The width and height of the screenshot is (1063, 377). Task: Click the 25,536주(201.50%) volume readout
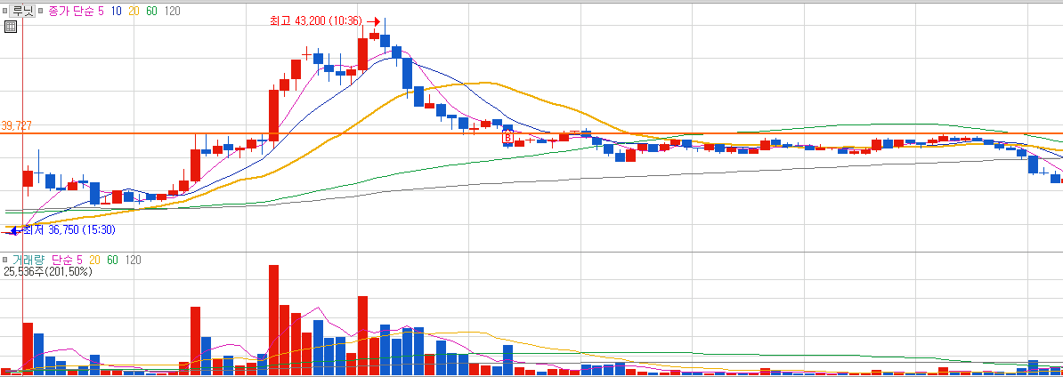[x=48, y=271]
